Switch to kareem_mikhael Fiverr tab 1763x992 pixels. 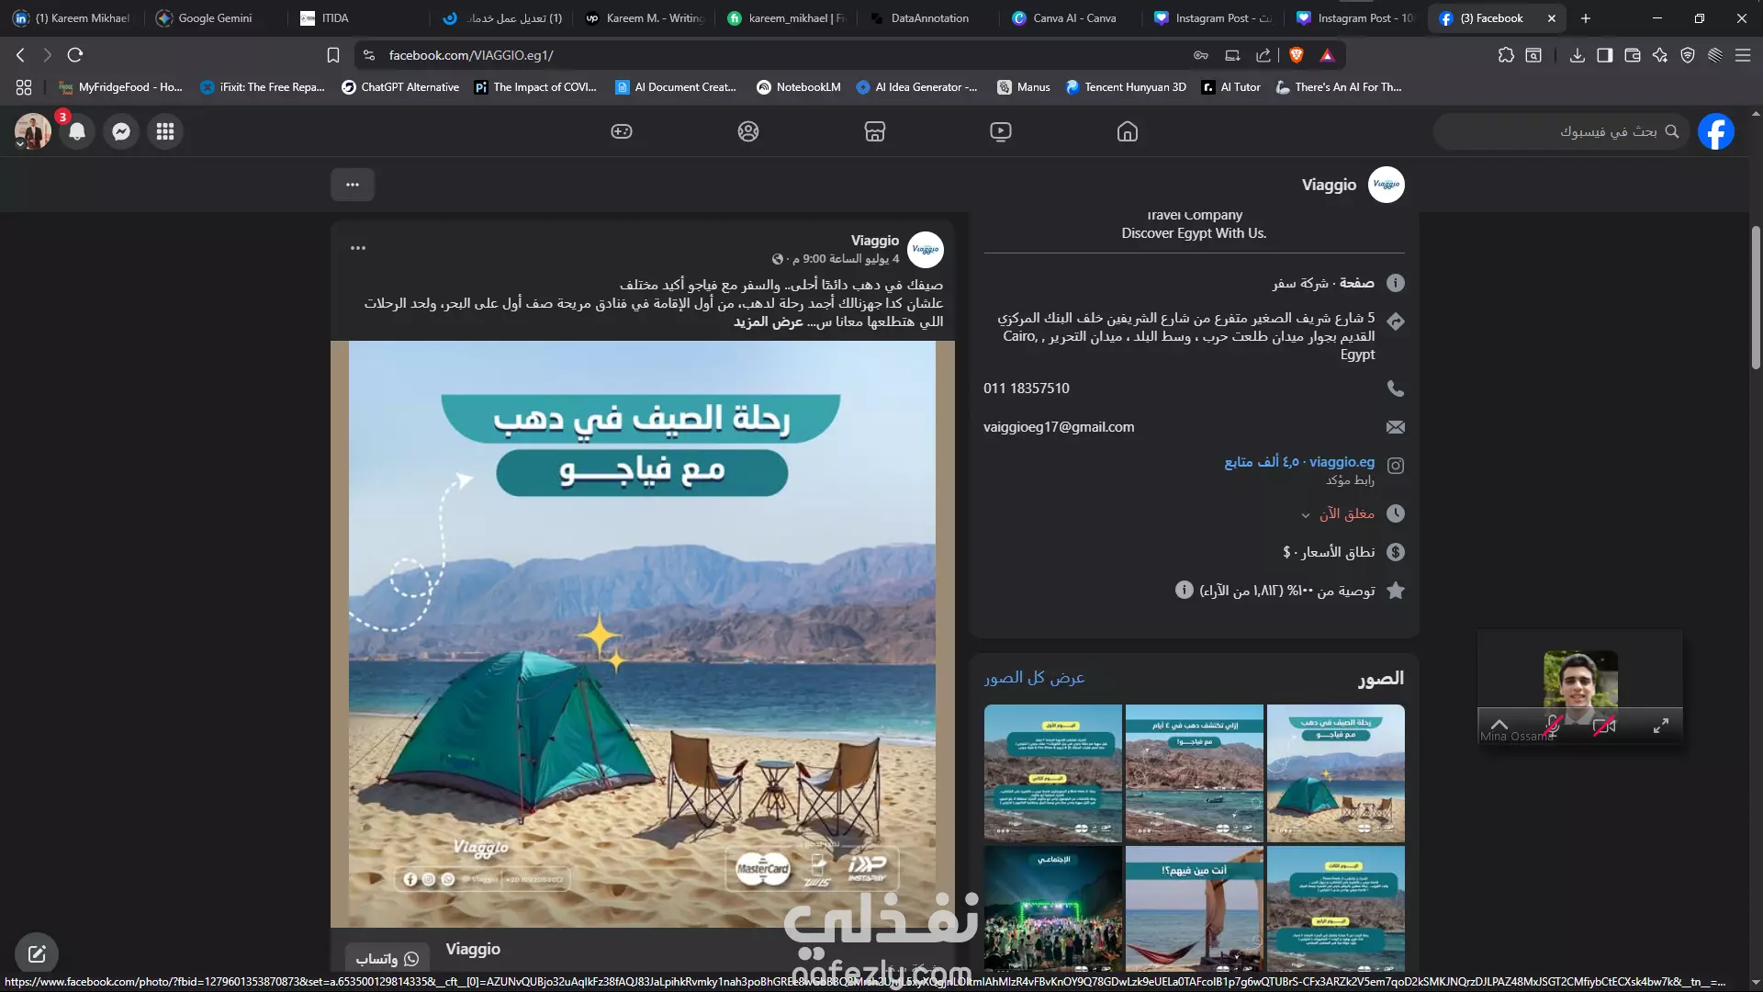tap(785, 18)
